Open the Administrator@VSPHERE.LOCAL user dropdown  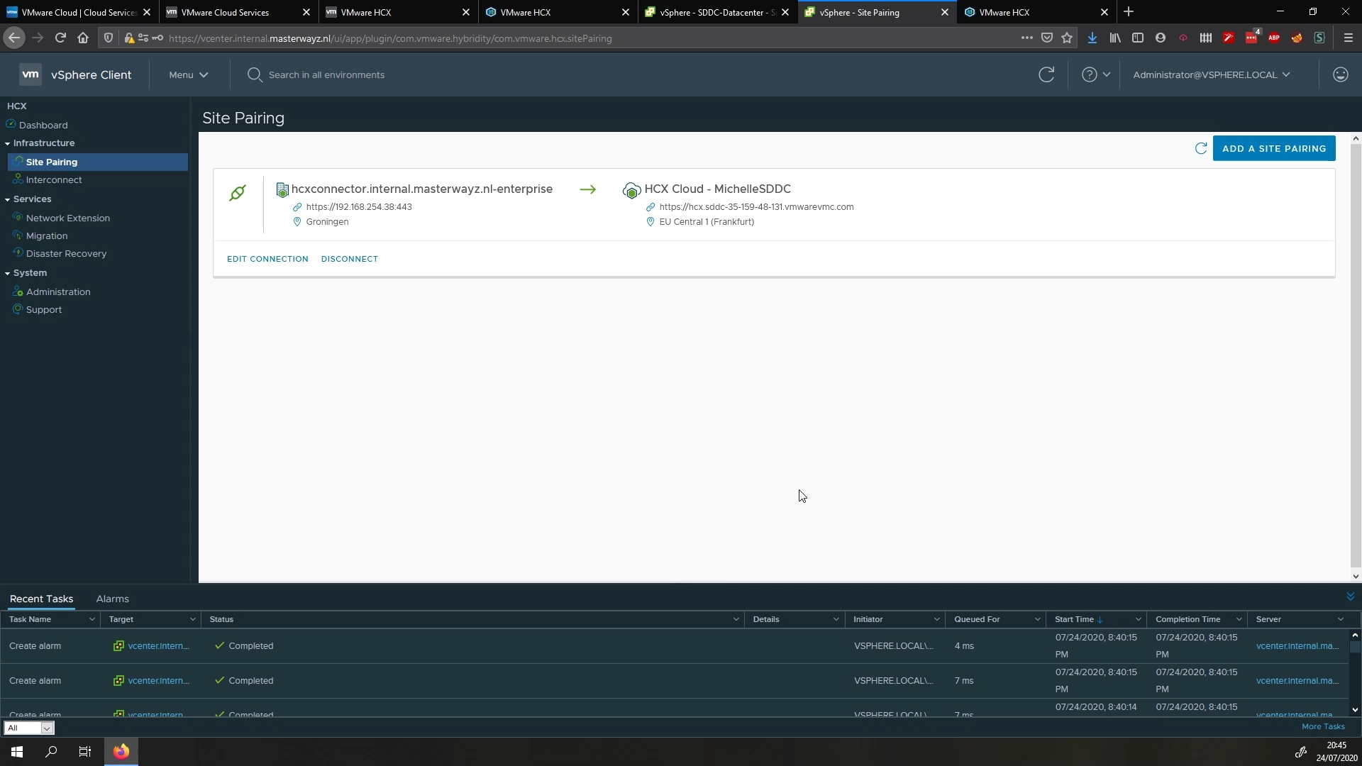point(1212,74)
